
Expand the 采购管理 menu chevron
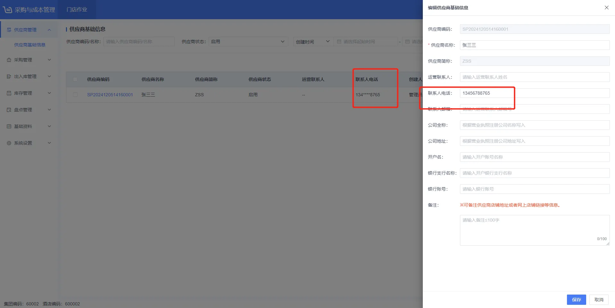[x=49, y=60]
